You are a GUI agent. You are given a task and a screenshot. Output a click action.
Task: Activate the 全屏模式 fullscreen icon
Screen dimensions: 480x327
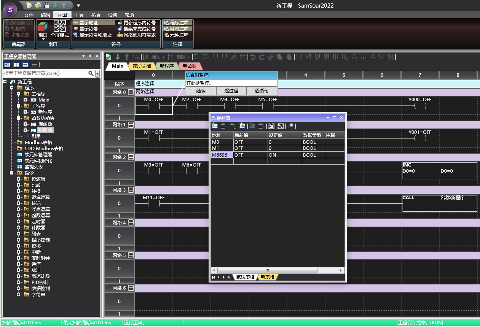coord(59,27)
